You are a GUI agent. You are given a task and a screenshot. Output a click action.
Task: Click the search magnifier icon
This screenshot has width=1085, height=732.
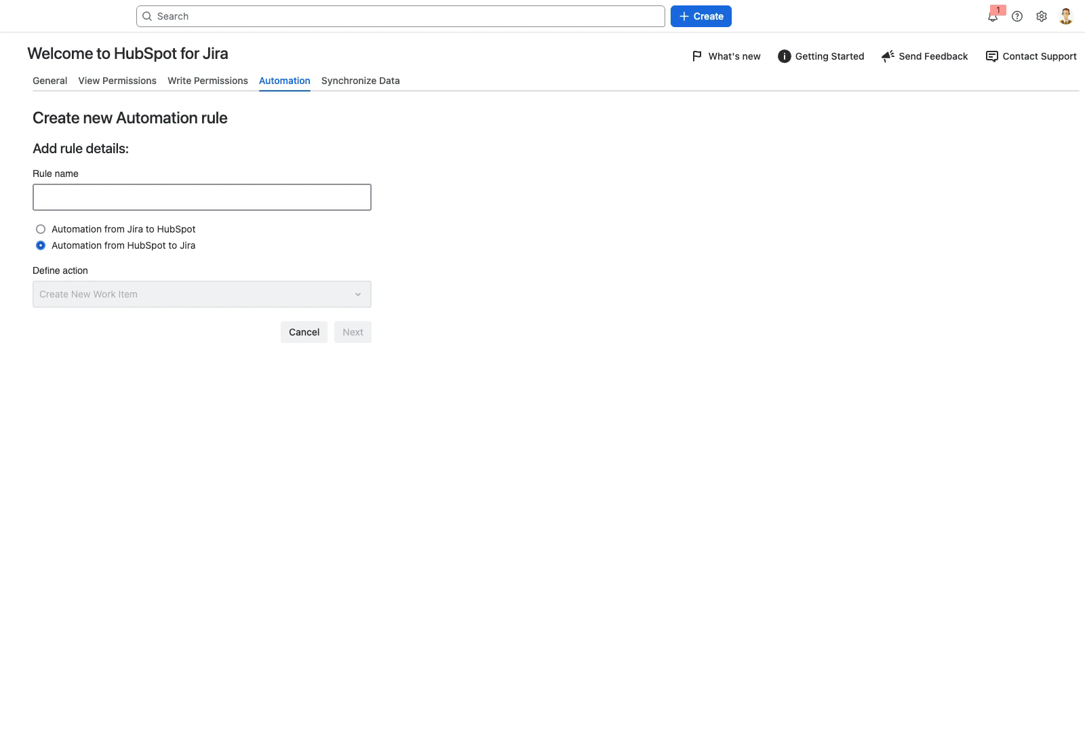(147, 16)
